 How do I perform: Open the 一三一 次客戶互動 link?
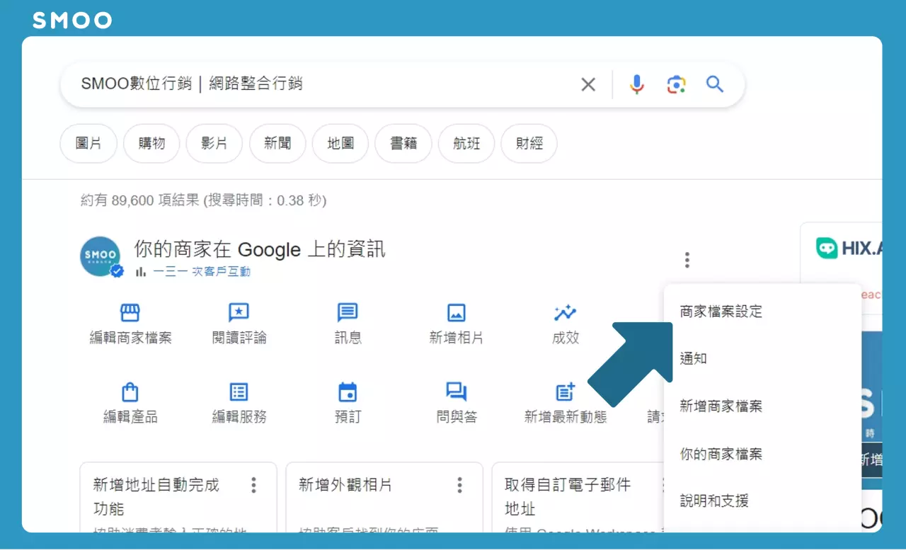click(x=201, y=272)
